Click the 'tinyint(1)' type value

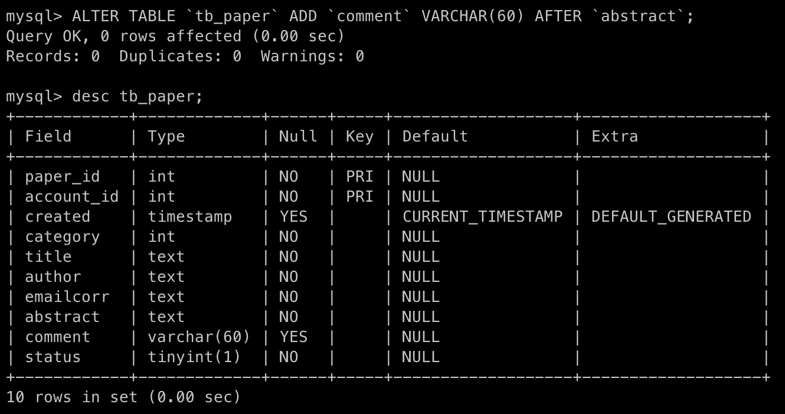(x=195, y=357)
